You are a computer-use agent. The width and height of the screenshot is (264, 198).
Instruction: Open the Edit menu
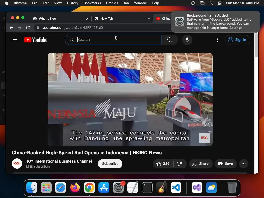click(46, 3)
